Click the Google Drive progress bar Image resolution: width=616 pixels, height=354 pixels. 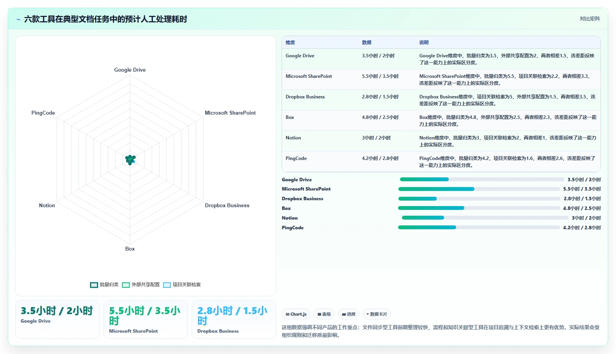click(482, 179)
